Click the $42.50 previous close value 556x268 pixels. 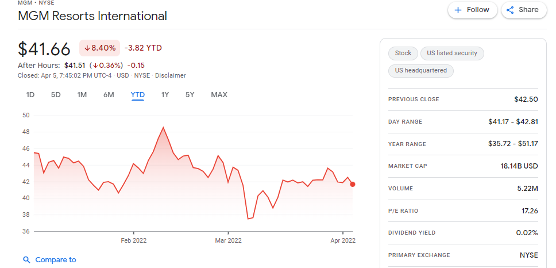click(526, 99)
